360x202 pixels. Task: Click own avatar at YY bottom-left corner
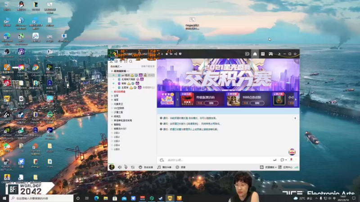coord(112,167)
